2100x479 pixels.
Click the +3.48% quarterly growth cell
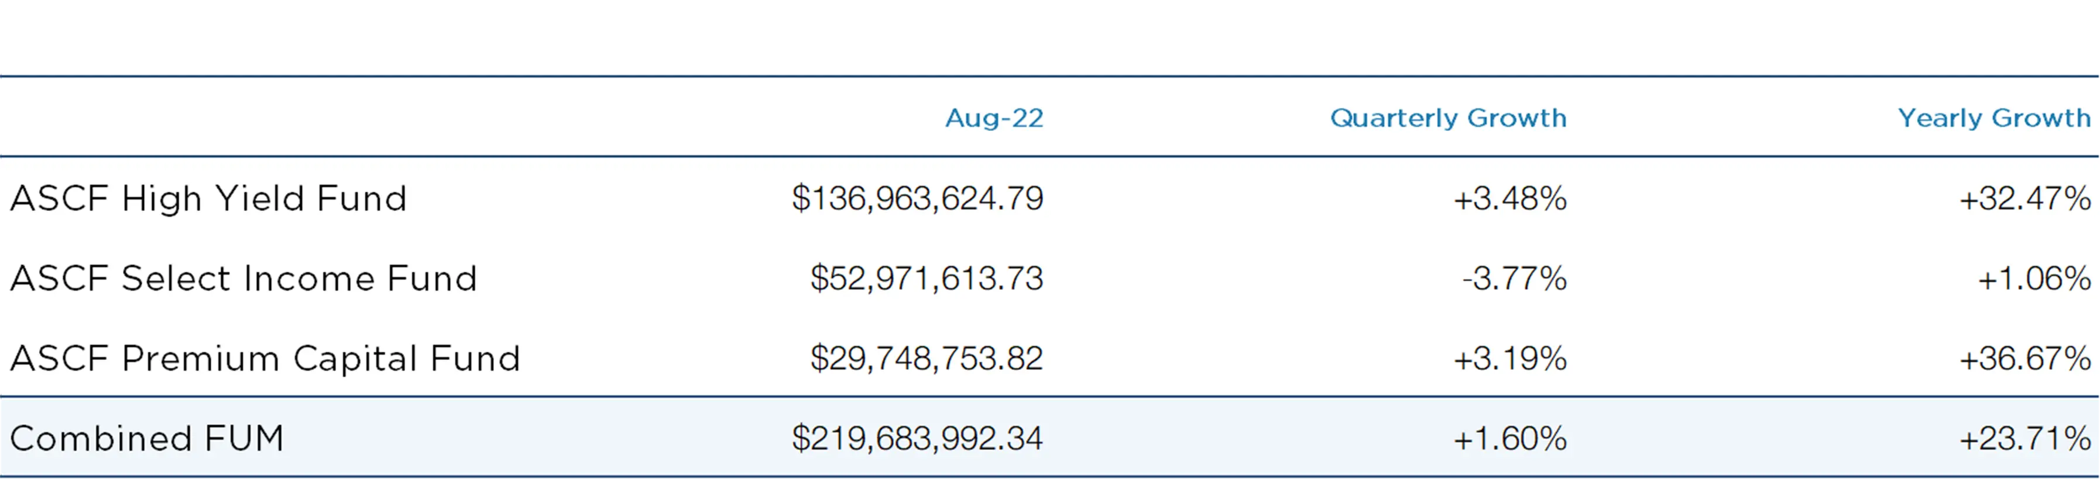(x=1510, y=199)
